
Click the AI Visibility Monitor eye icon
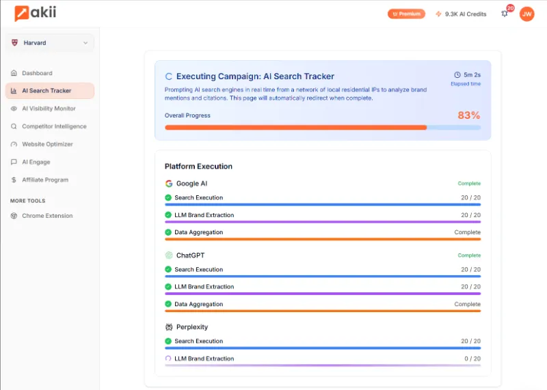click(x=14, y=109)
